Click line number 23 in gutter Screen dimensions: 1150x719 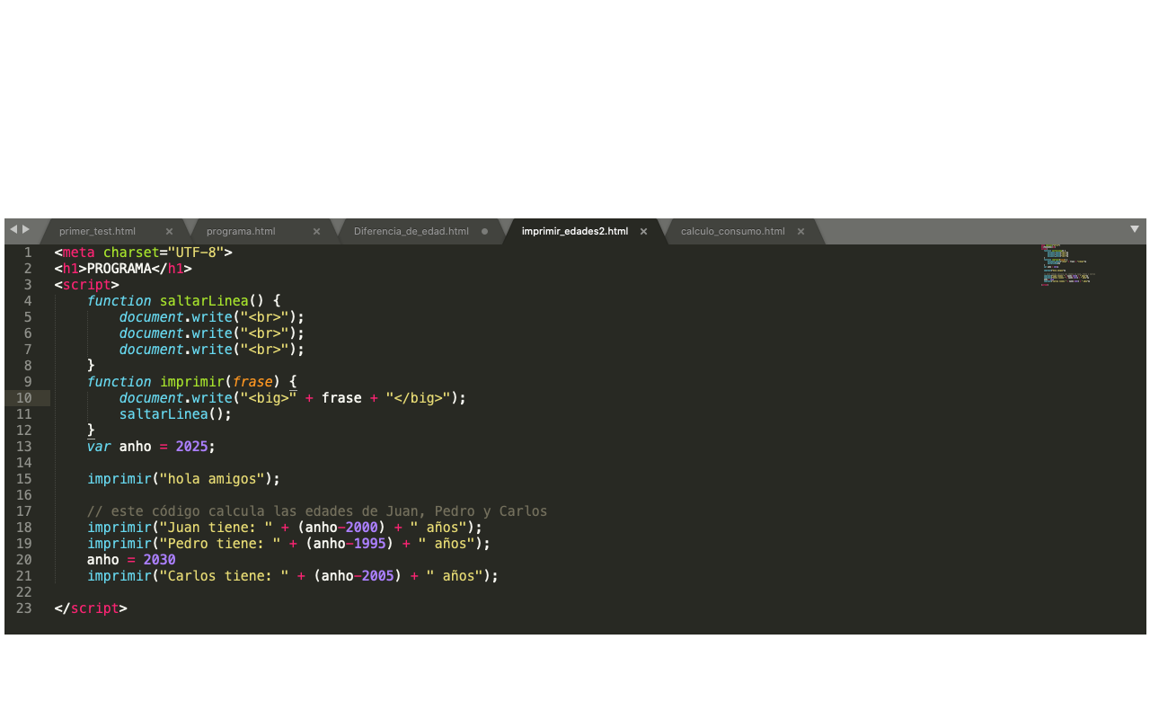point(23,608)
